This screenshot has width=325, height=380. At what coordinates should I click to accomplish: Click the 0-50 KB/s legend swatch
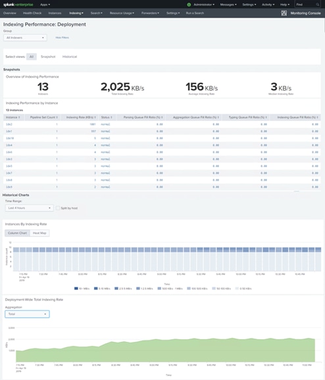[x=237, y=289]
